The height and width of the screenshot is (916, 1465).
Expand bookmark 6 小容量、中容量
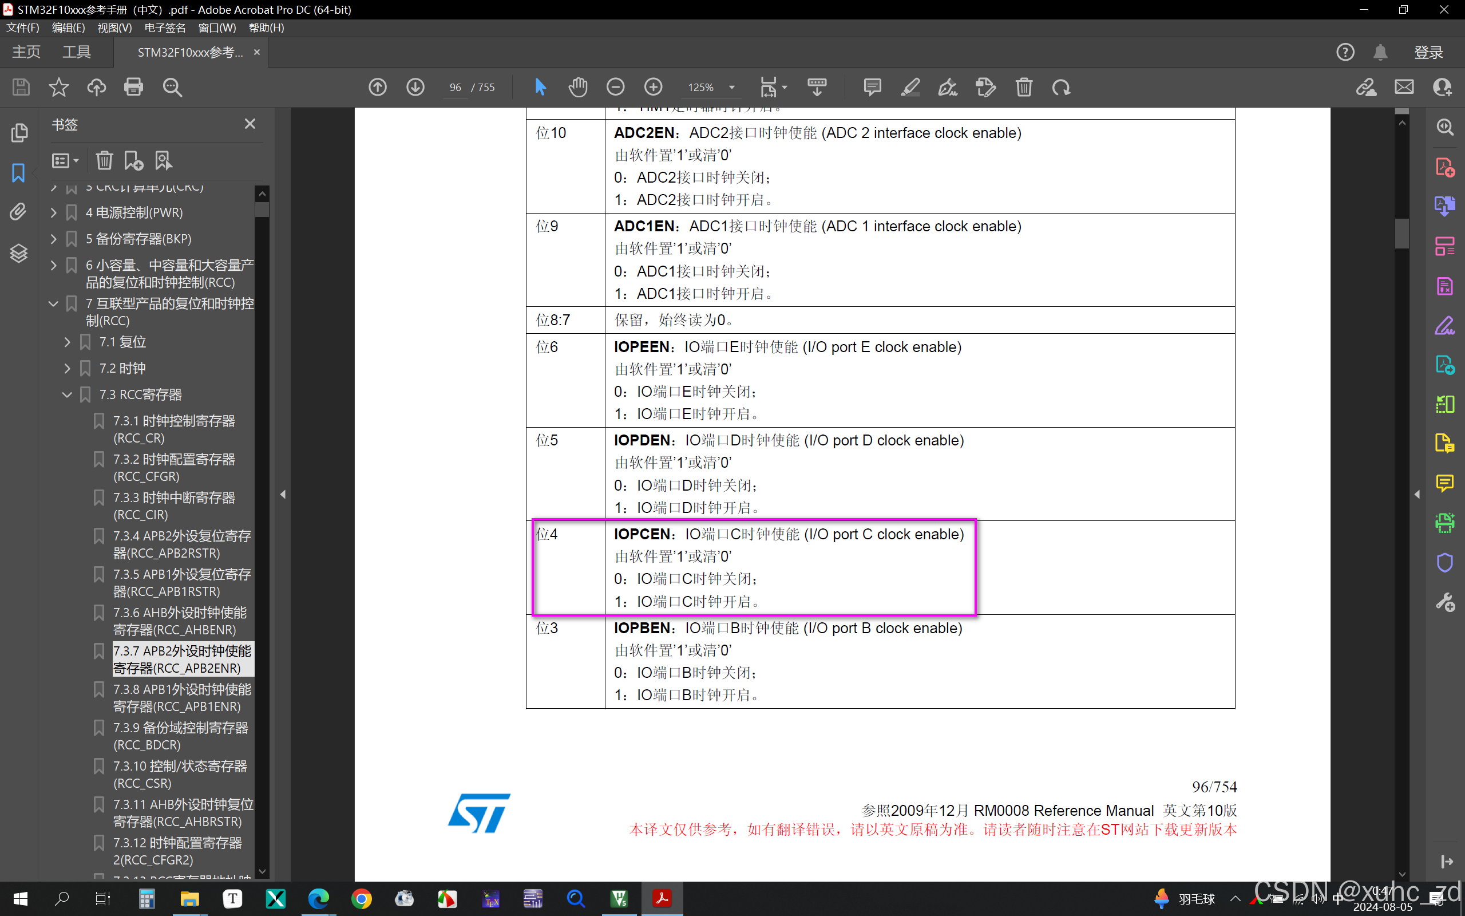(x=54, y=265)
